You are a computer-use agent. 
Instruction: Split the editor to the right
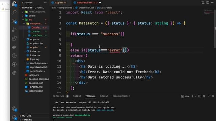(208, 2)
